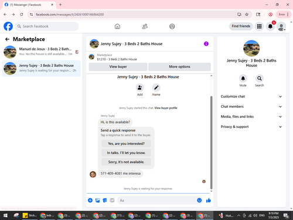Open a new browser tab
Image resolution: width=293 pixels, height=220 pixels.
60,5
